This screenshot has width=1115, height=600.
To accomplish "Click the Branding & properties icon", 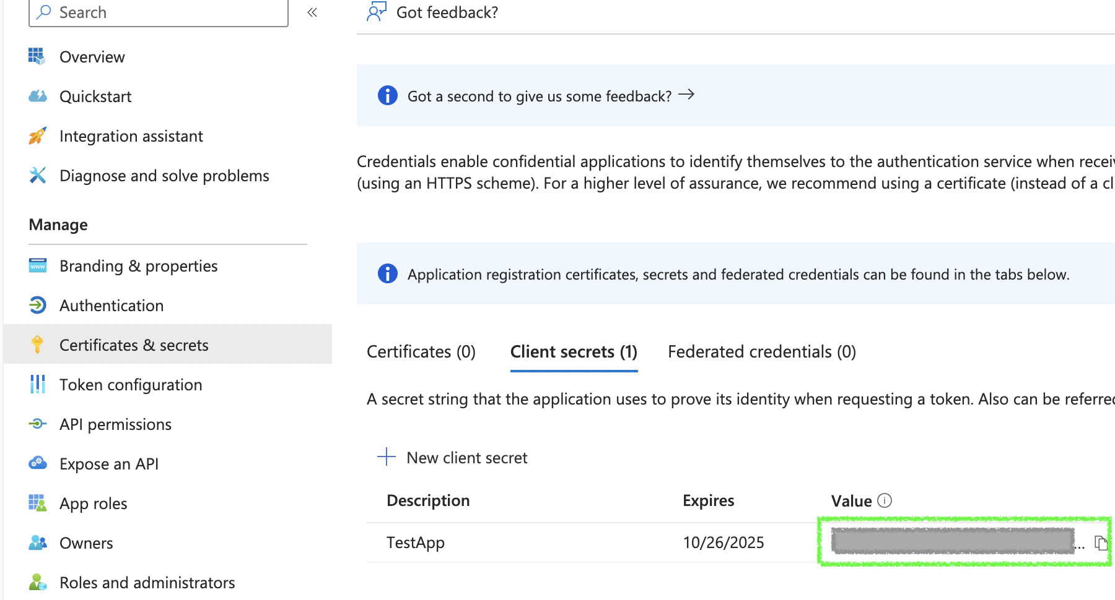I will (x=37, y=266).
